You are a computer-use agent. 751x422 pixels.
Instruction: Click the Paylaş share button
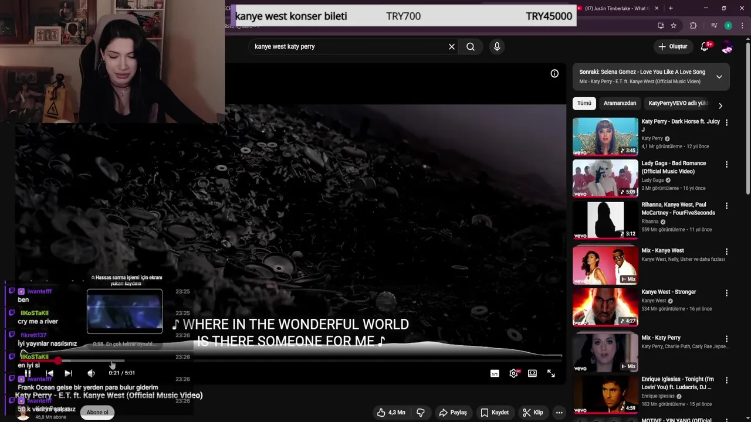coord(453,413)
